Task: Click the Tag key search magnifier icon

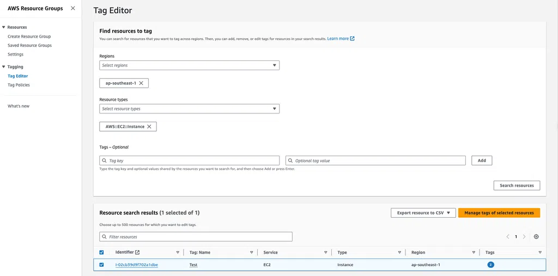Action: pyautogui.click(x=104, y=161)
